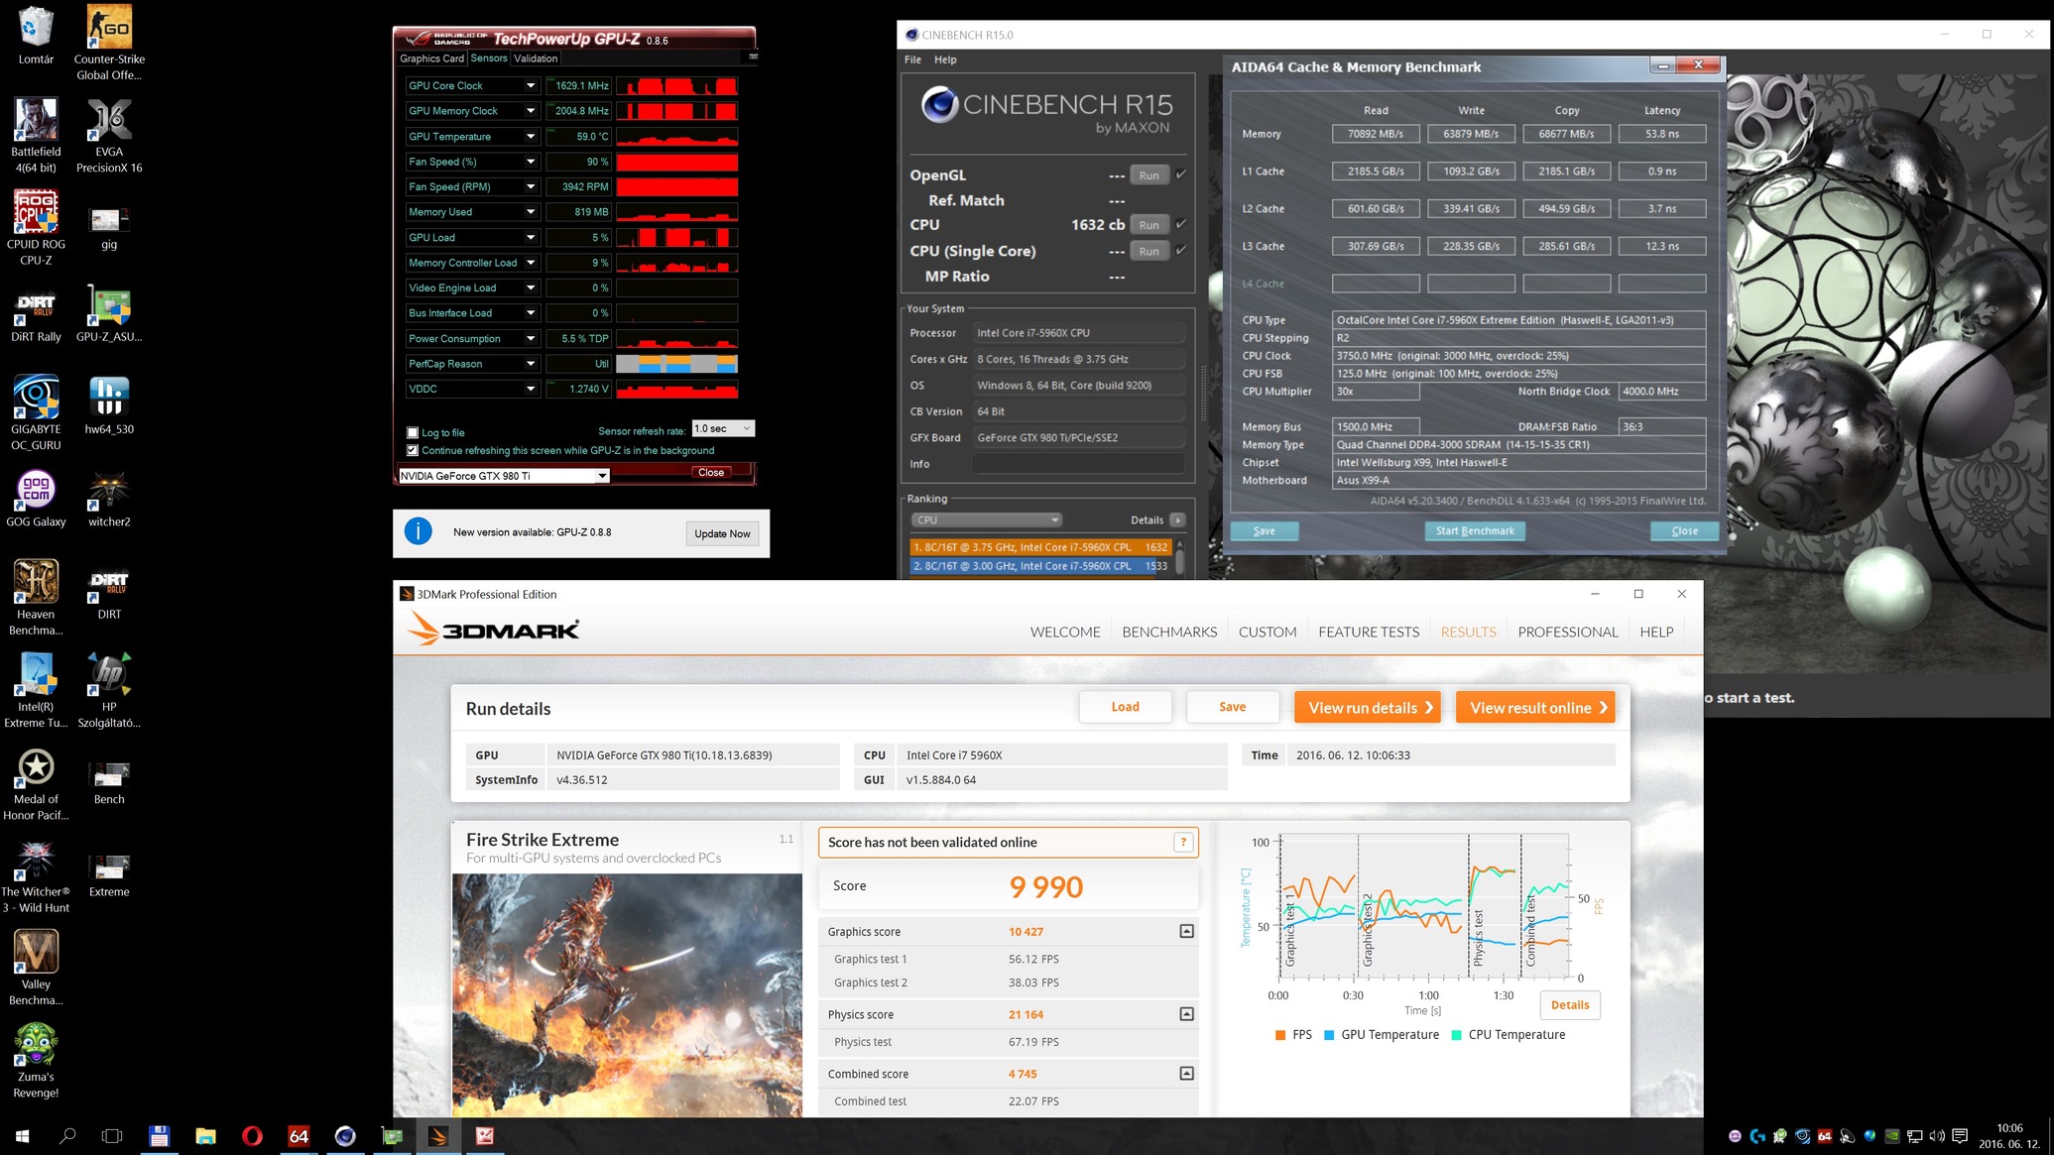Click GPU-Z update info icon
Image resolution: width=2054 pixels, height=1155 pixels.
tap(419, 532)
